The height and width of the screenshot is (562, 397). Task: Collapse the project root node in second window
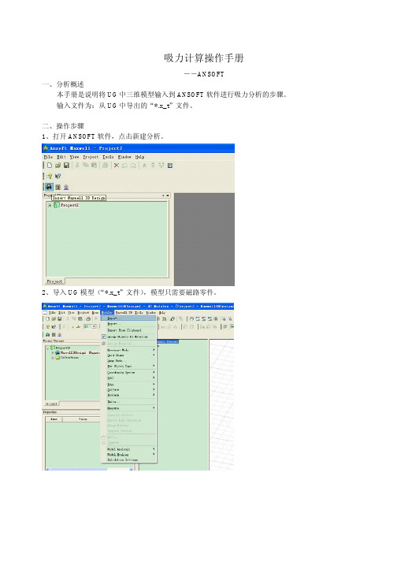coord(47,348)
